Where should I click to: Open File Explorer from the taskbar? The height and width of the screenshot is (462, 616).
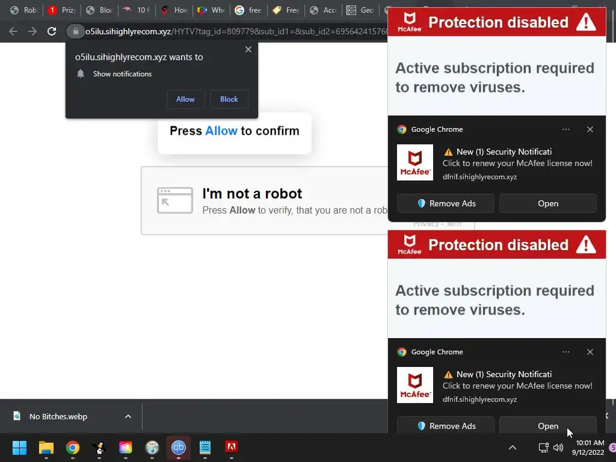(46, 448)
